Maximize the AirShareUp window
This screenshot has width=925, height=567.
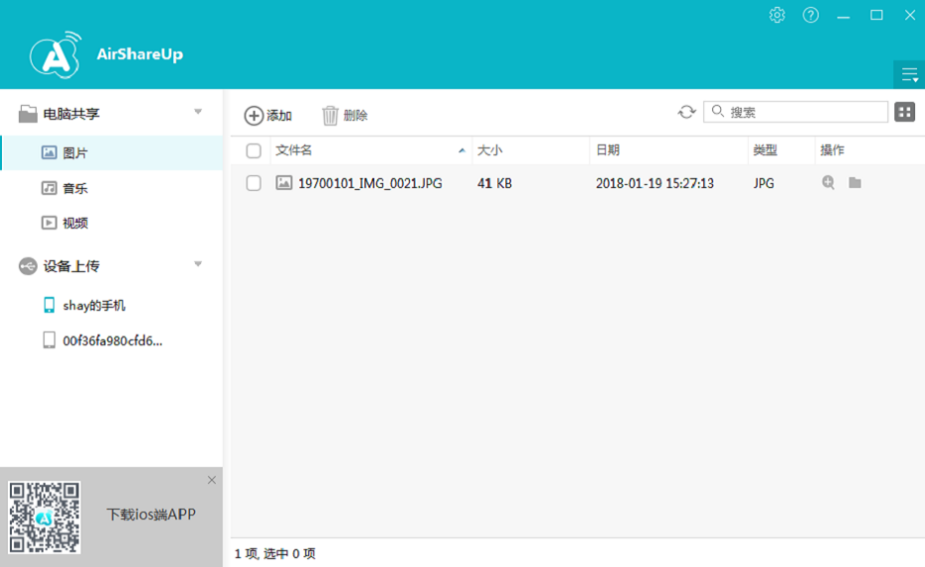(876, 15)
